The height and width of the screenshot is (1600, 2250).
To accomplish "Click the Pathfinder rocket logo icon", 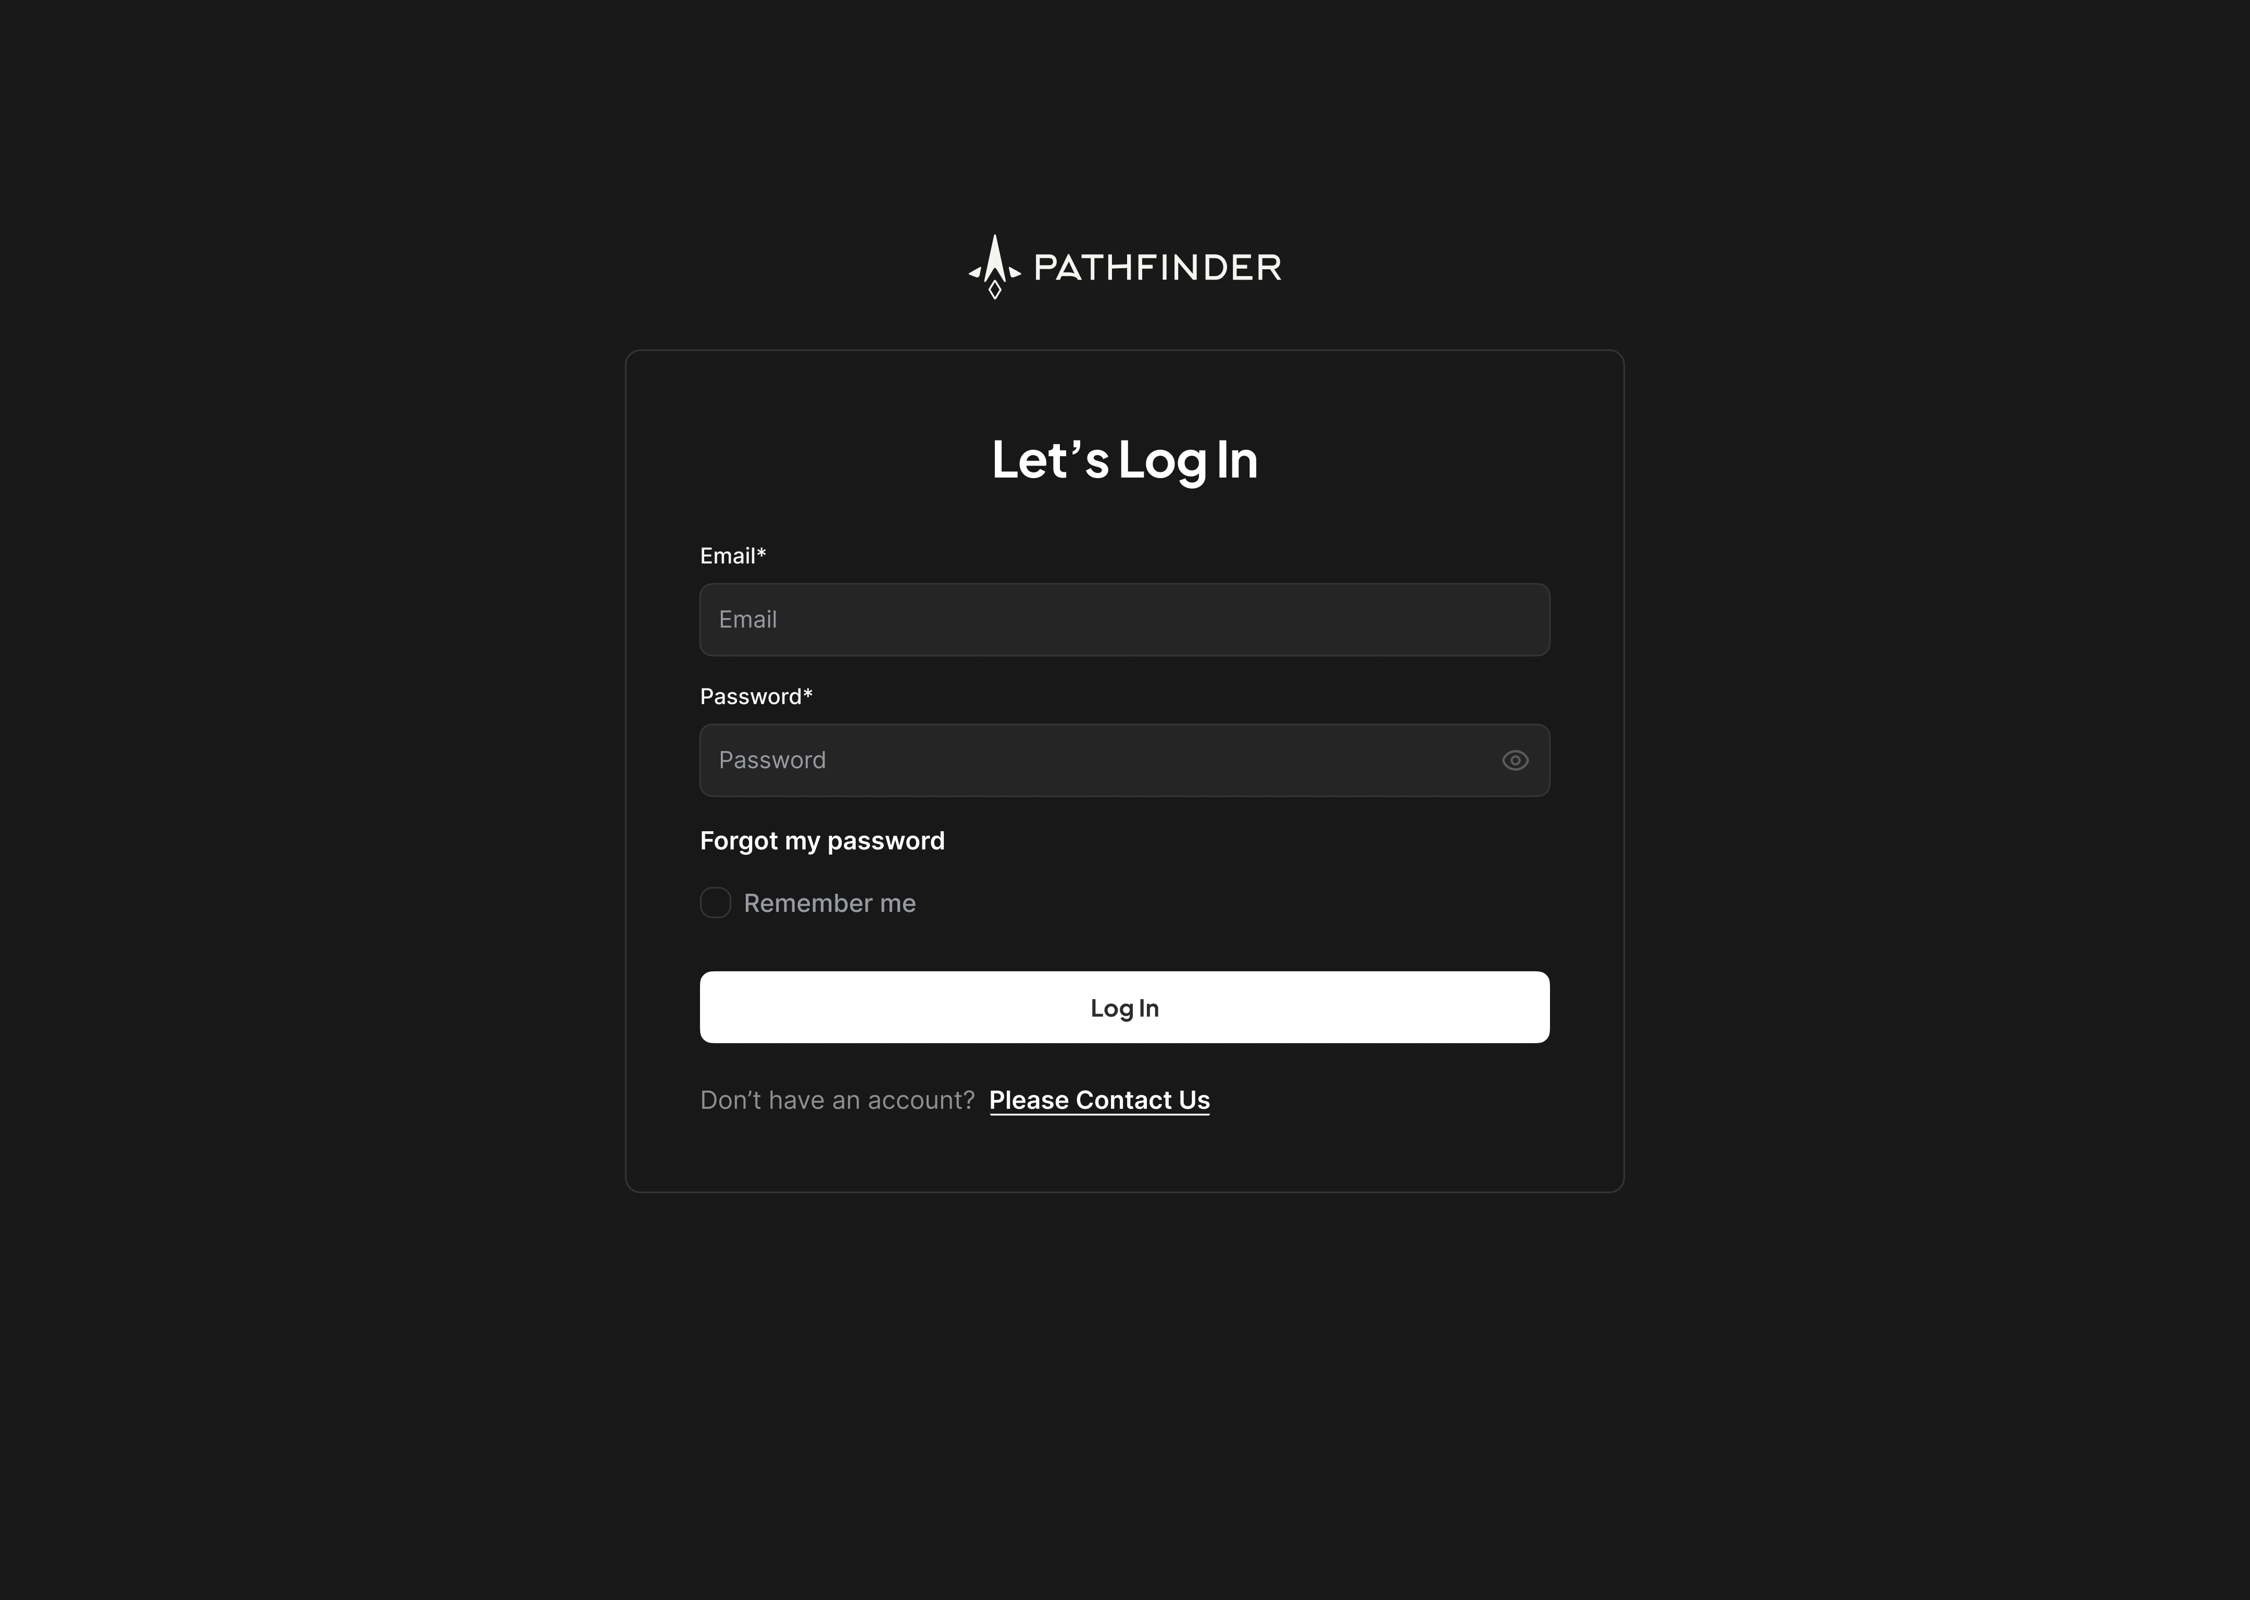I will click(995, 266).
